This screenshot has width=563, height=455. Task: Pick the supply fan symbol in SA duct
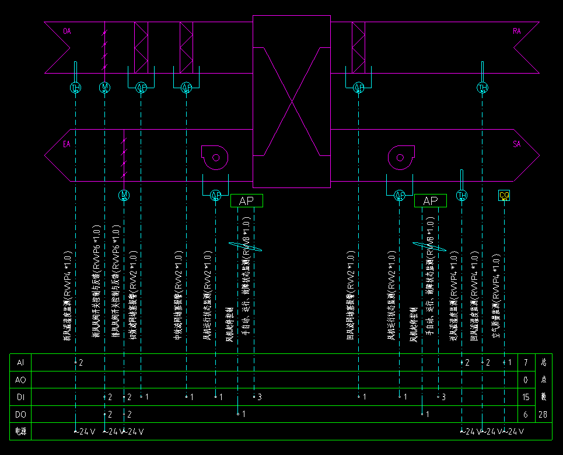tap(401, 157)
